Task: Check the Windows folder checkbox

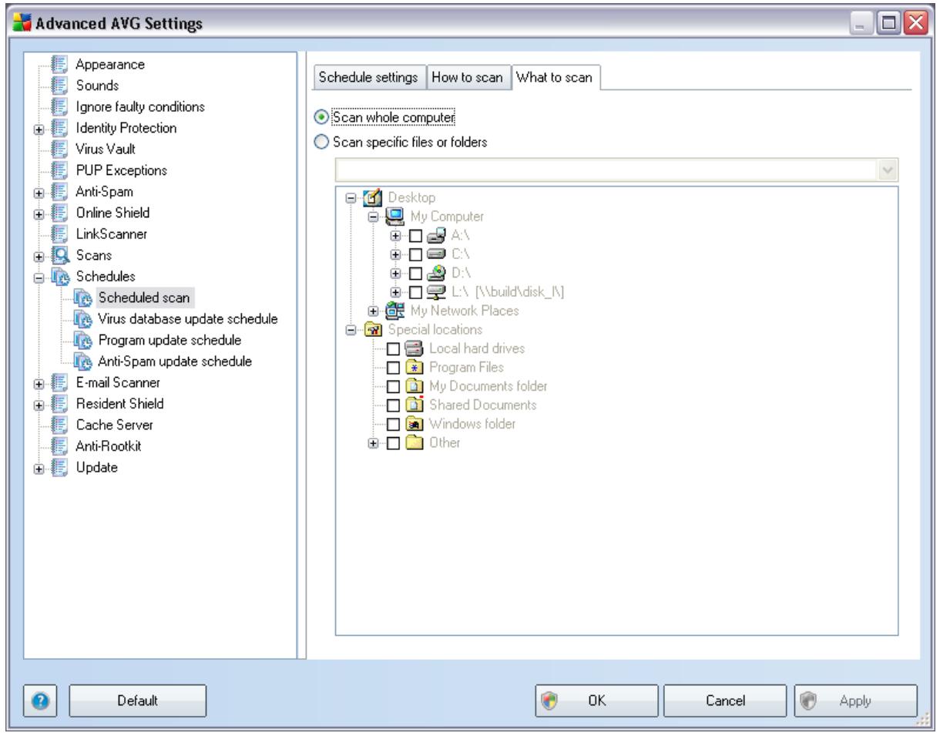Action: click(393, 425)
